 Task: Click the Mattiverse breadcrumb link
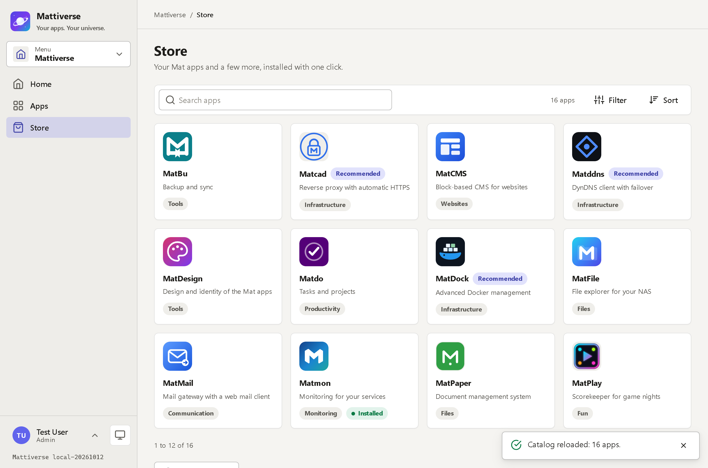(x=170, y=15)
